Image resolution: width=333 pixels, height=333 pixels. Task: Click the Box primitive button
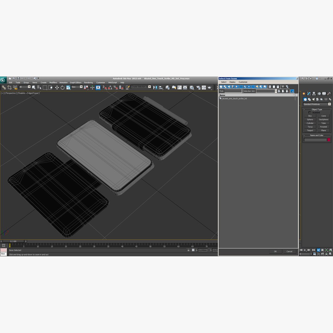(x=310, y=116)
